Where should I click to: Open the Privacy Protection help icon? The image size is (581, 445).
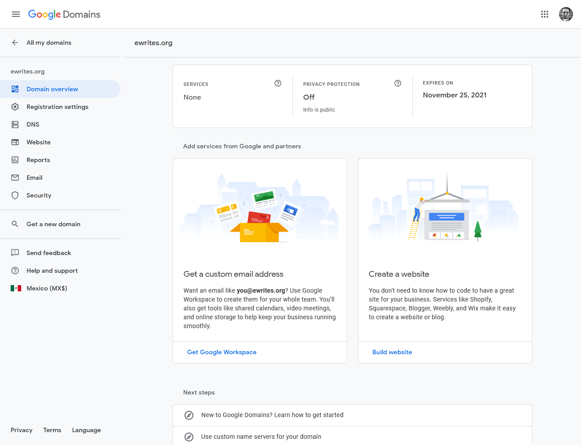coord(398,83)
